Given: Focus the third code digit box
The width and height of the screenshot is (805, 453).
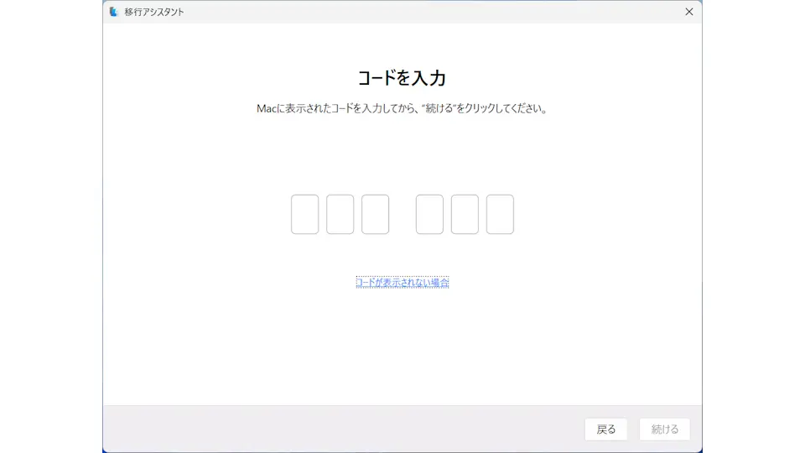Looking at the screenshot, I should point(375,215).
